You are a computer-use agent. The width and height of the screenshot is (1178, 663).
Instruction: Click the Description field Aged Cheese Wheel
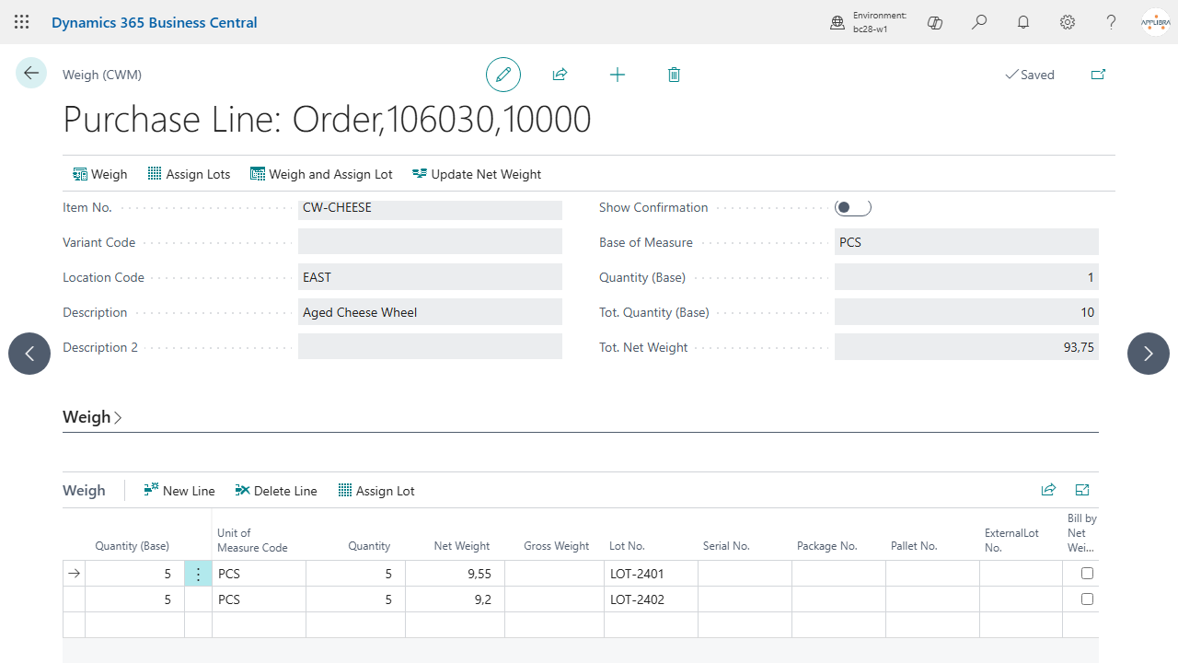click(x=430, y=312)
